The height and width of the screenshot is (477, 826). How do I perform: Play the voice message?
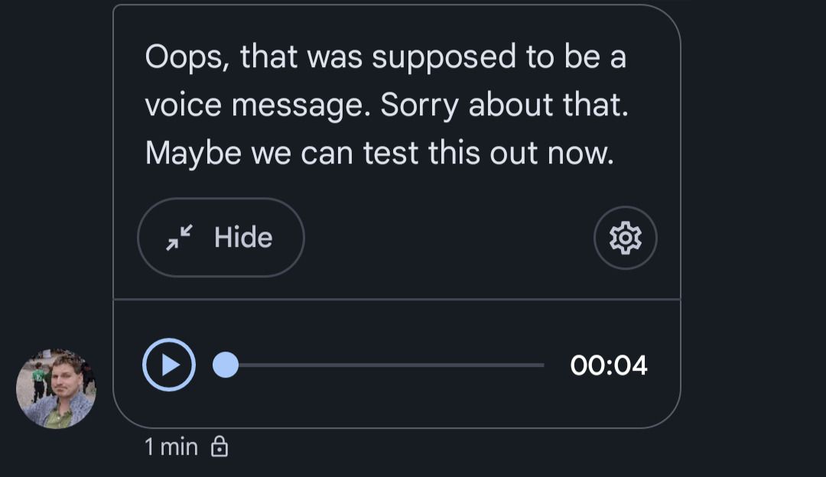pyautogui.click(x=169, y=365)
